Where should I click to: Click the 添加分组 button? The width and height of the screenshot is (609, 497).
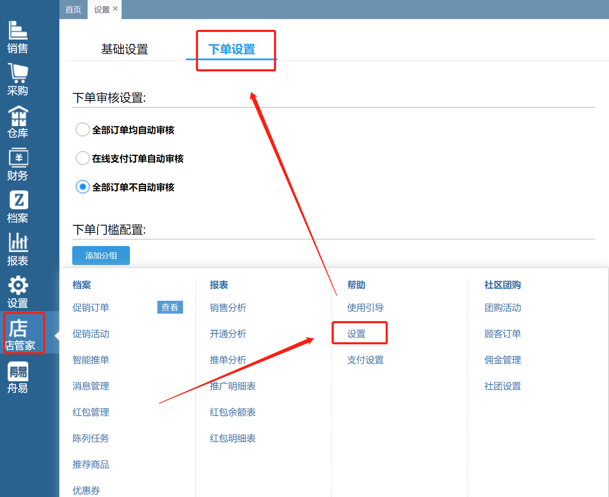tap(101, 256)
